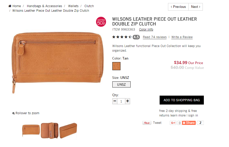
Task: Click the orange Share button
Action: [x=189, y=123]
